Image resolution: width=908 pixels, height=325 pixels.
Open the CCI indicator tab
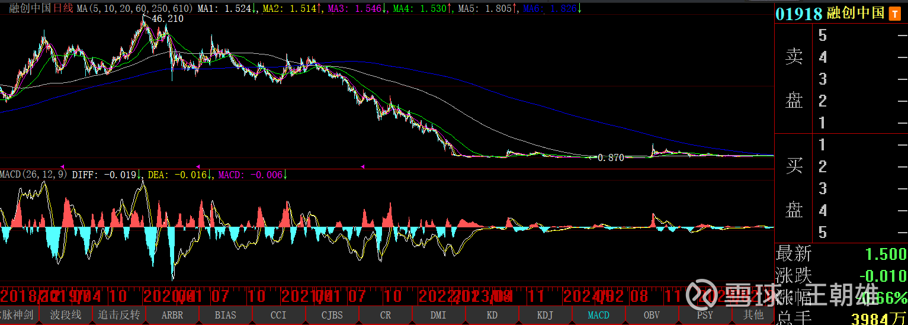(x=279, y=315)
